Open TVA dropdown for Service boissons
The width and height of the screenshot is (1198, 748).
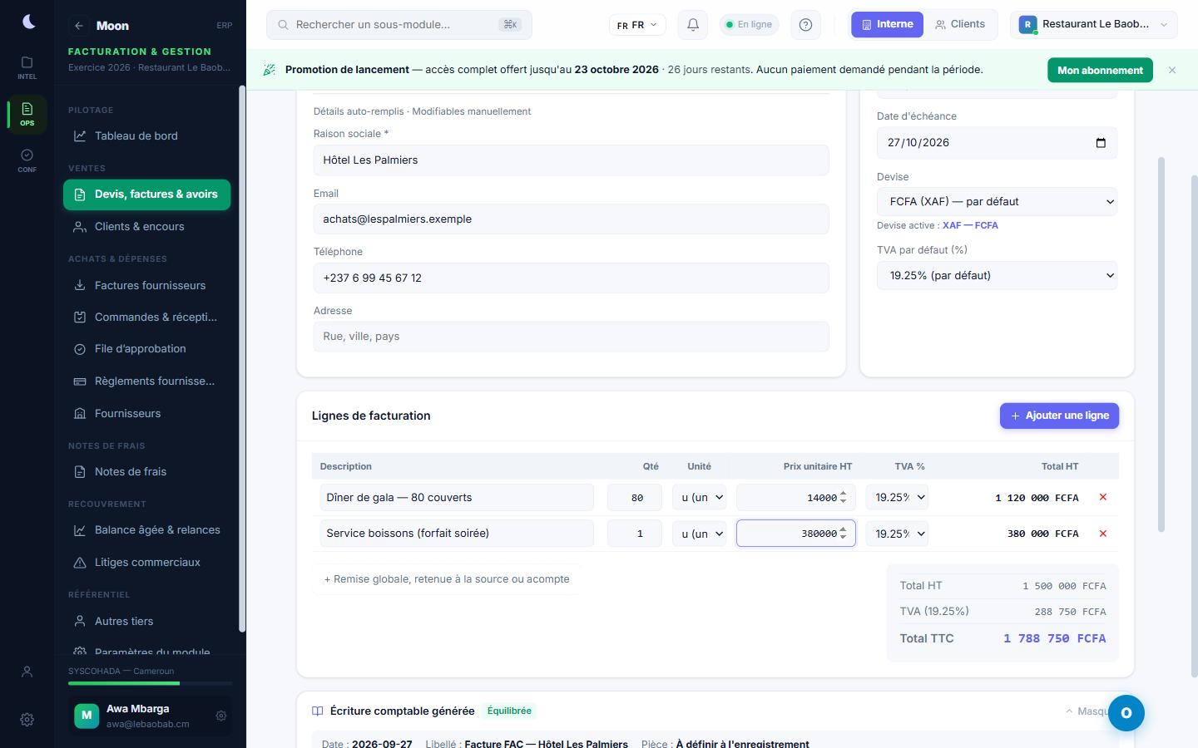[x=897, y=534]
